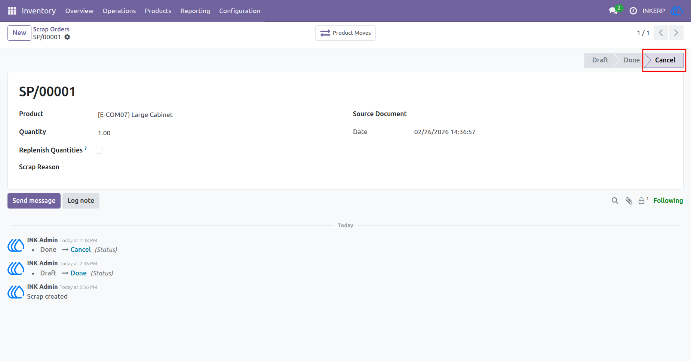Open the Reporting menu
Screen dimensions: 691x361
(x=195, y=11)
